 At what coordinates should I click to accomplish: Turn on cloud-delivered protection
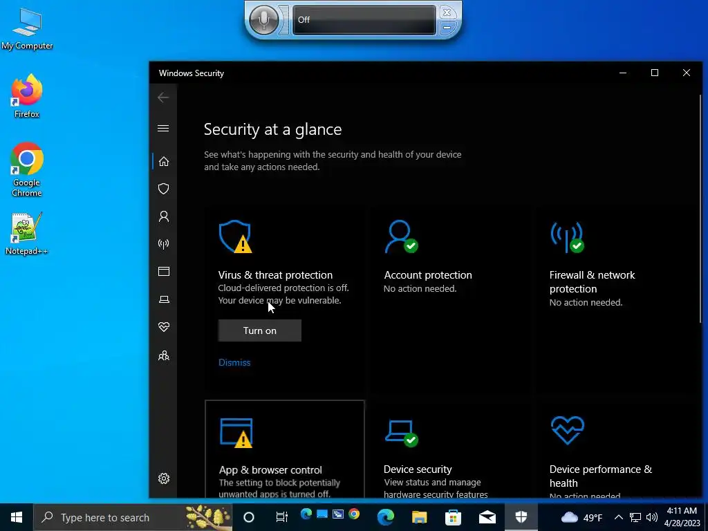(x=260, y=330)
